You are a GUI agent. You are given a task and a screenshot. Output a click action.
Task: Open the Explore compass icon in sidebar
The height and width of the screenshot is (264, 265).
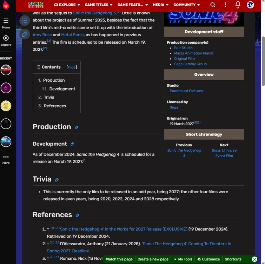[x=6, y=38]
